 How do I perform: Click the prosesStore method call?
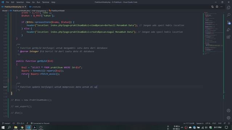(x=43, y=22)
